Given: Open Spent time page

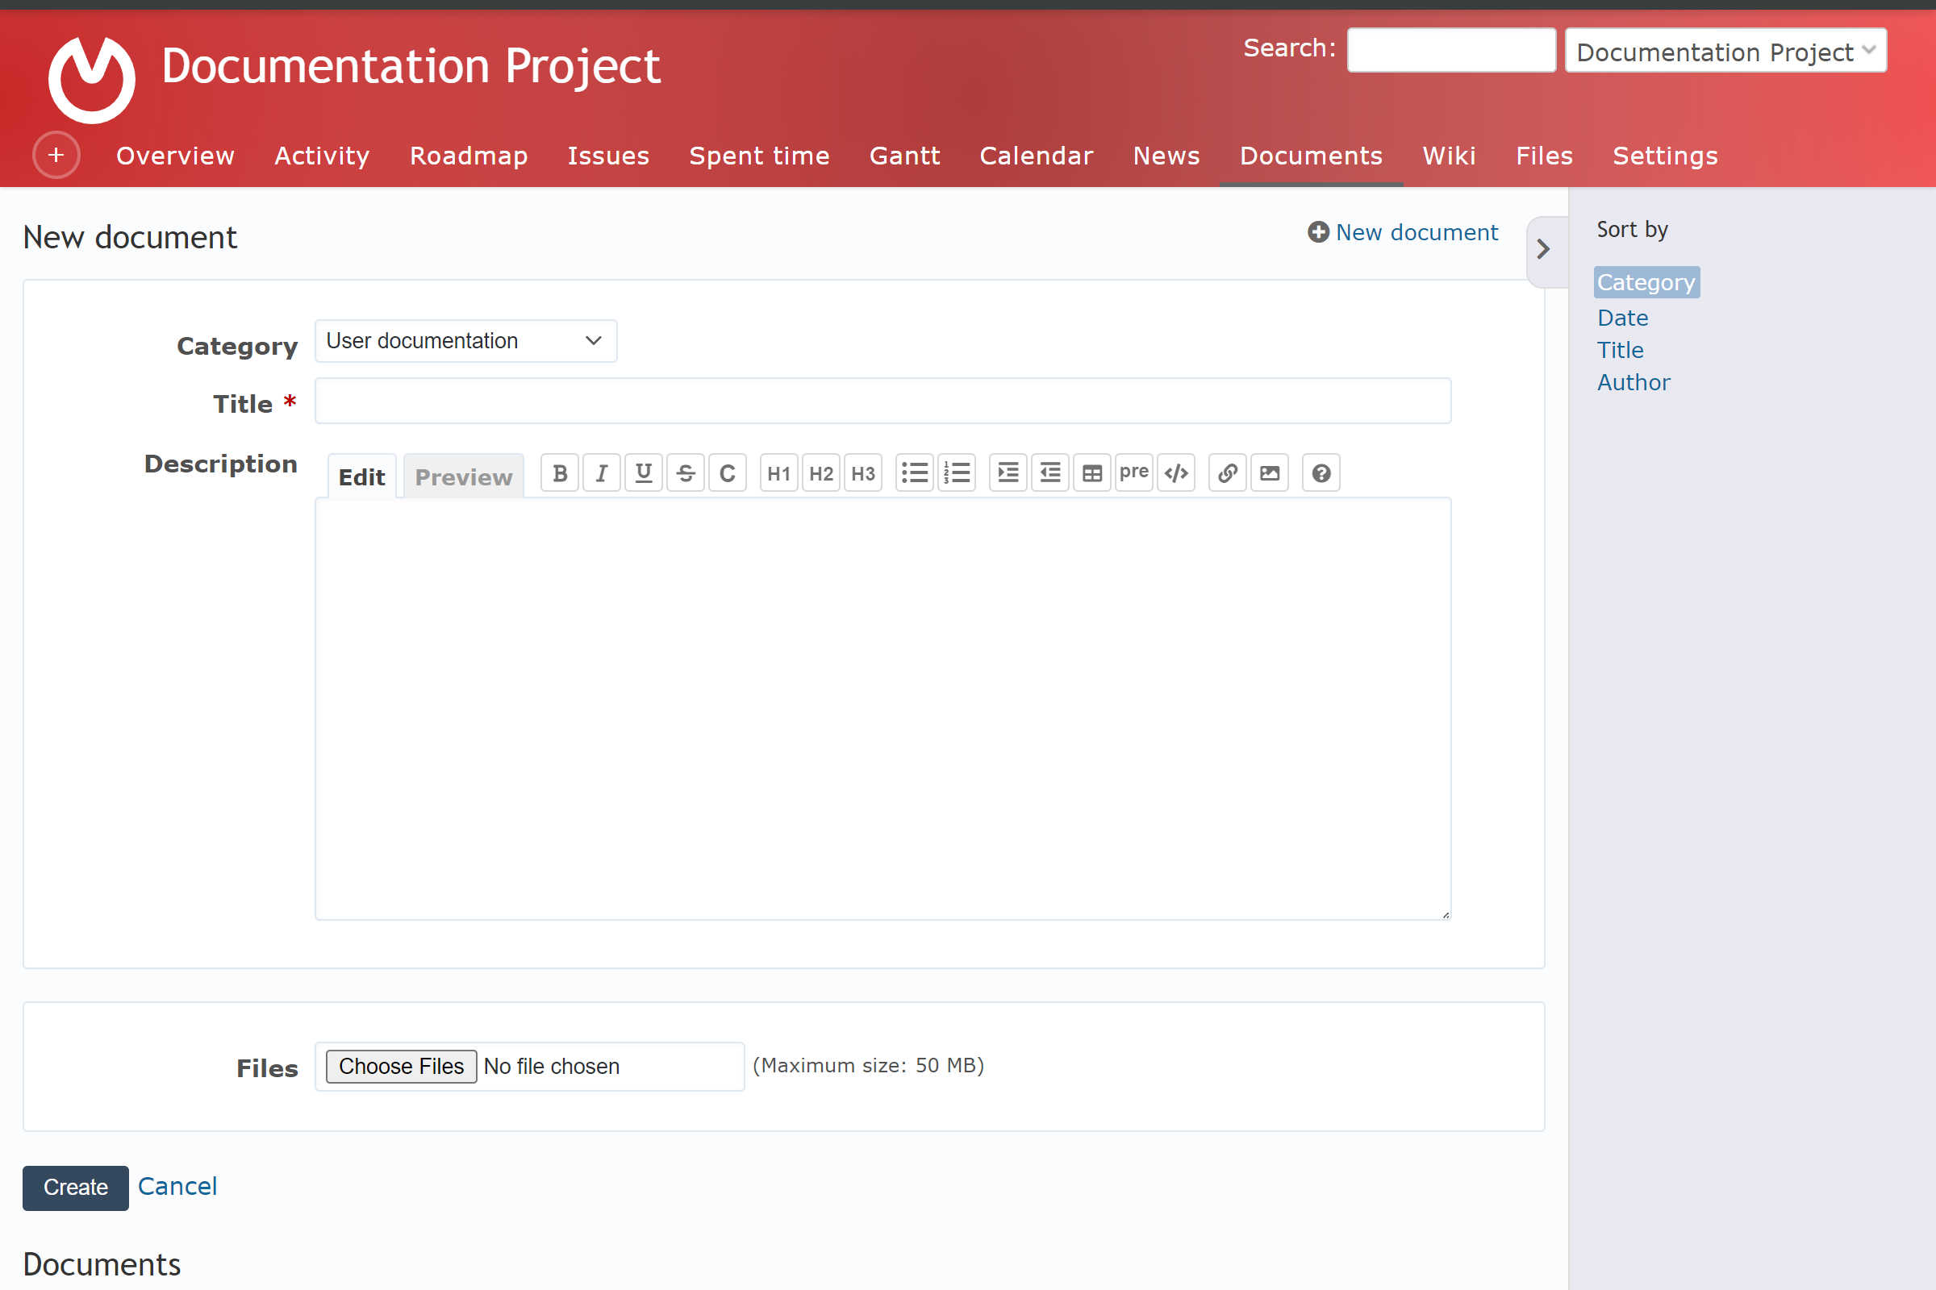Looking at the screenshot, I should 759,156.
